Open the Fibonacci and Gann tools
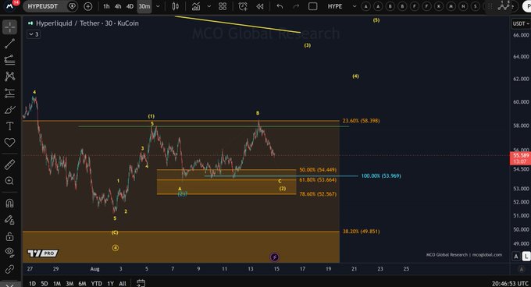 (10, 60)
